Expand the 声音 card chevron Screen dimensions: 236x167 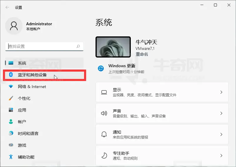click(221, 113)
